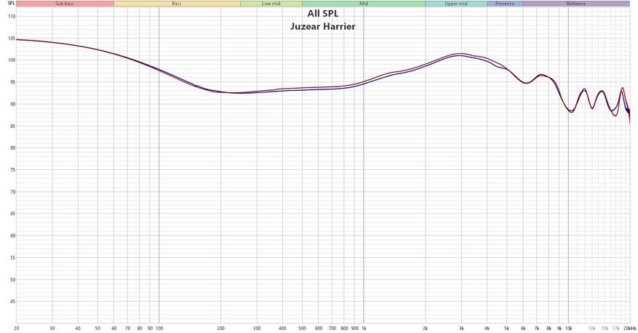
Task: Click the 300 label on the frequency axis
Action: coord(257,328)
